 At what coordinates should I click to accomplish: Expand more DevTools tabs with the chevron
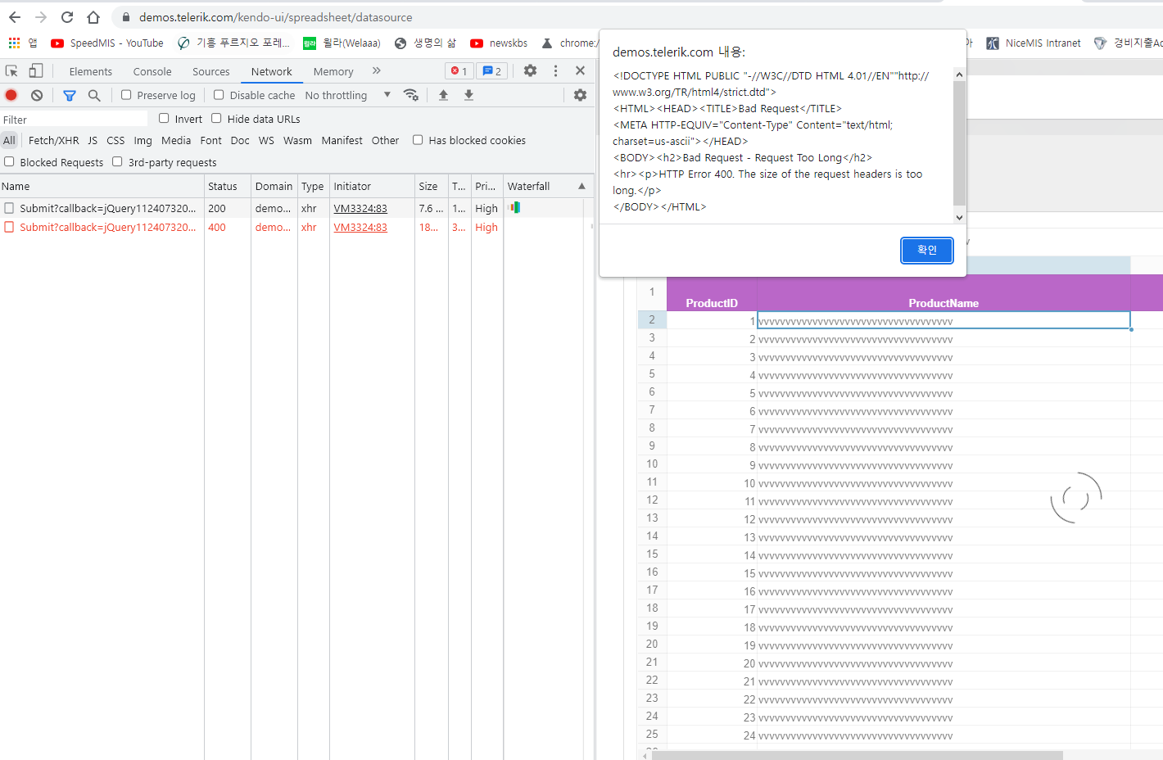coord(377,71)
